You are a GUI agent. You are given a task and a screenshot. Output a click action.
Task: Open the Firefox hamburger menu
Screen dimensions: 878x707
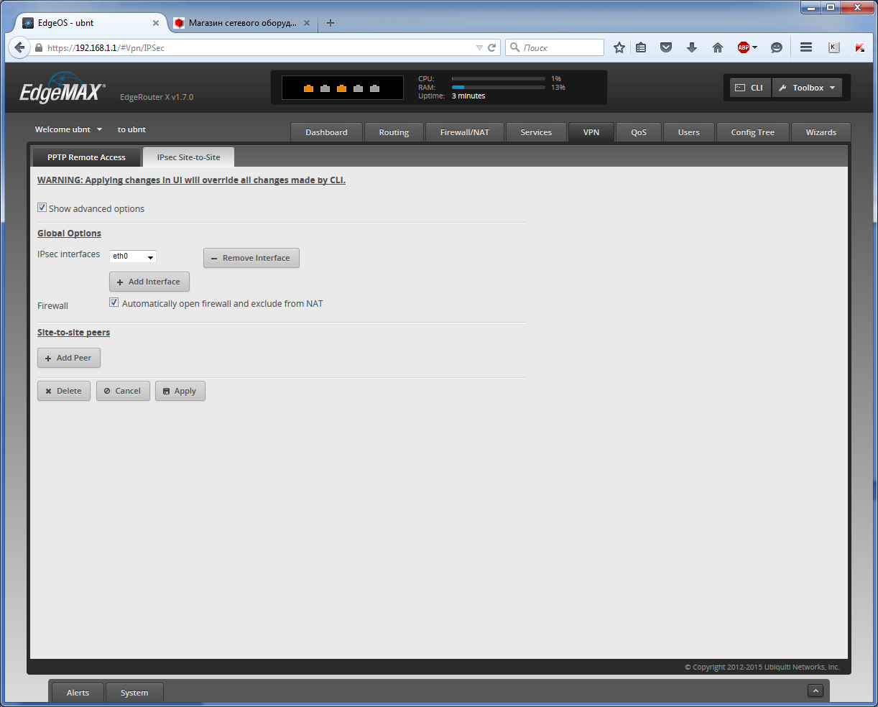(806, 47)
